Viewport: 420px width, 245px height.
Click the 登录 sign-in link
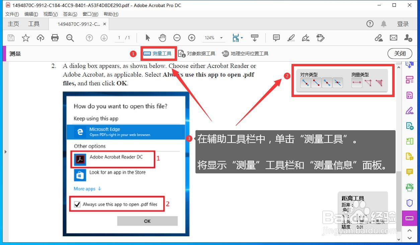click(x=403, y=24)
